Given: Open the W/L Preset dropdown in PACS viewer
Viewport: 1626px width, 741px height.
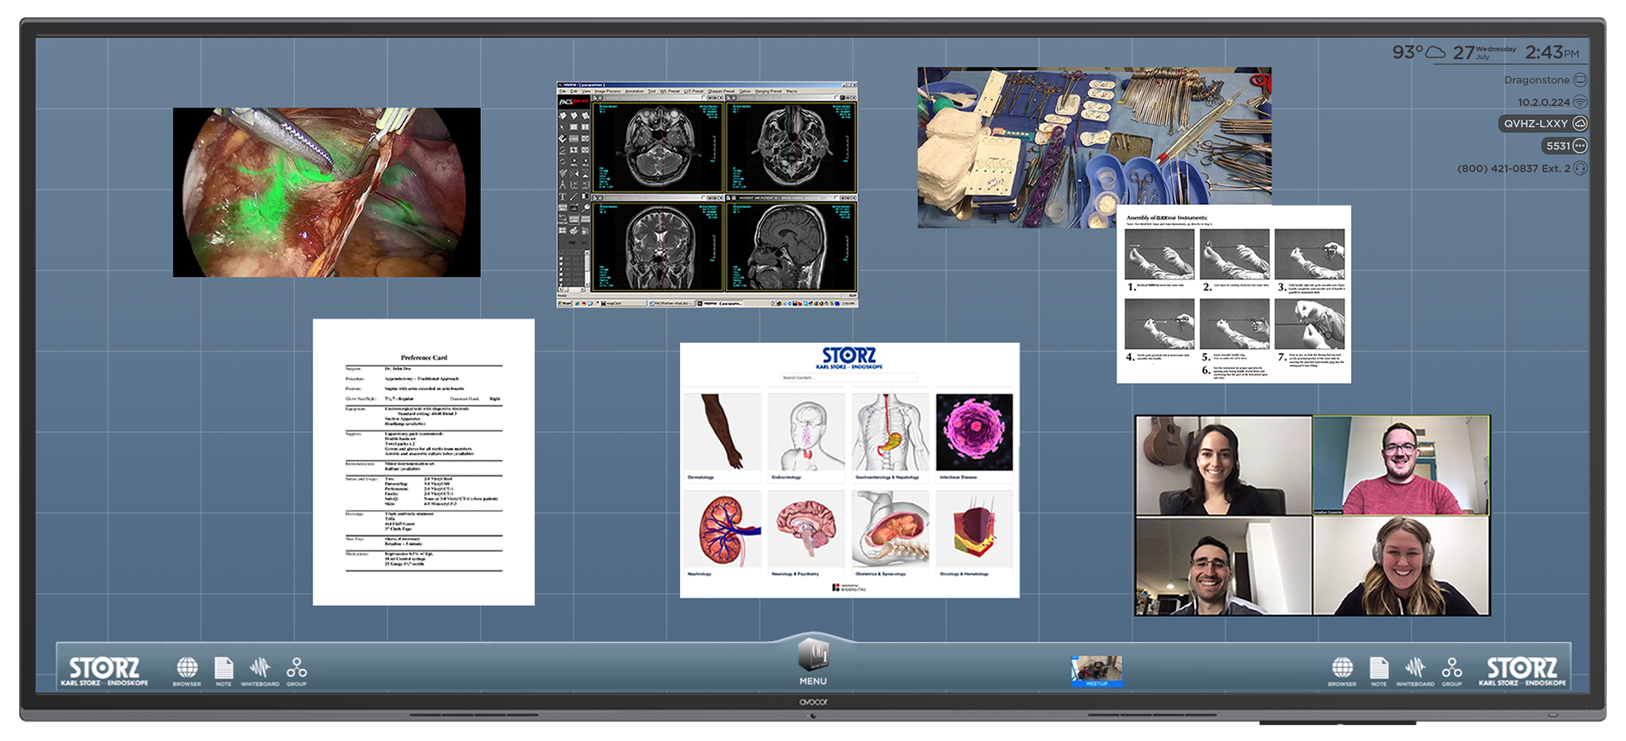Looking at the screenshot, I should pos(670,90).
